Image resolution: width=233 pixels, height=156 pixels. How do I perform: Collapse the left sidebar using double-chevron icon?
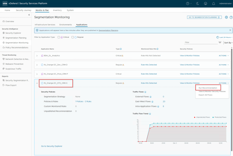[29, 15]
